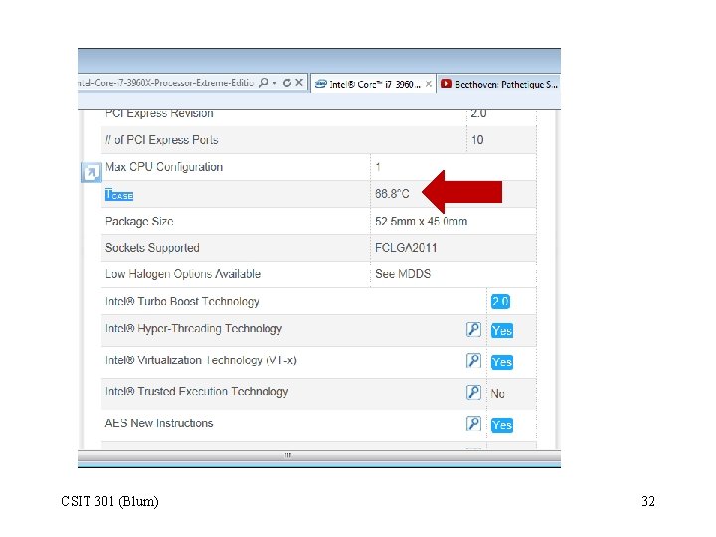Click the Yes badge for Hyper-Threading
The image size is (716, 537).
[502, 330]
